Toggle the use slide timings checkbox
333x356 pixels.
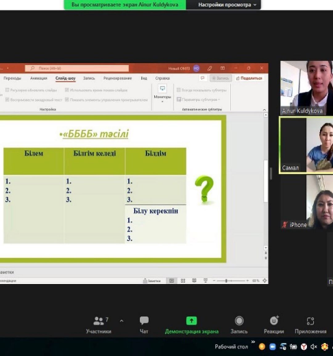pos(67,90)
